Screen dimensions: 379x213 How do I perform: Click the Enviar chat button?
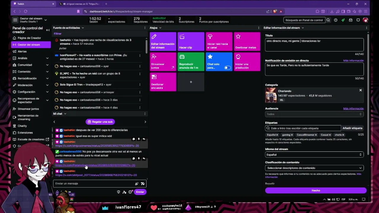pyautogui.click(x=140, y=192)
